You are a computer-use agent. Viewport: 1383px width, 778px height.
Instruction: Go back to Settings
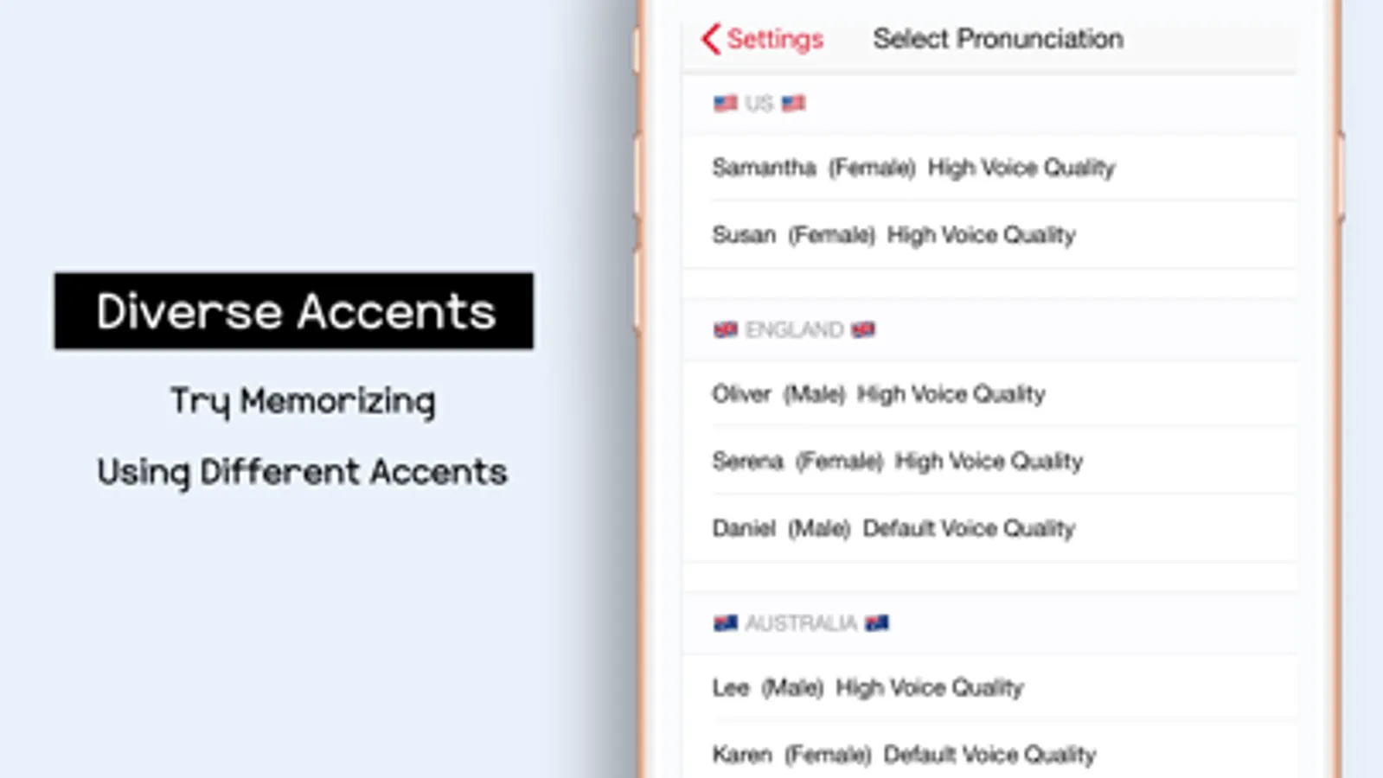click(762, 39)
